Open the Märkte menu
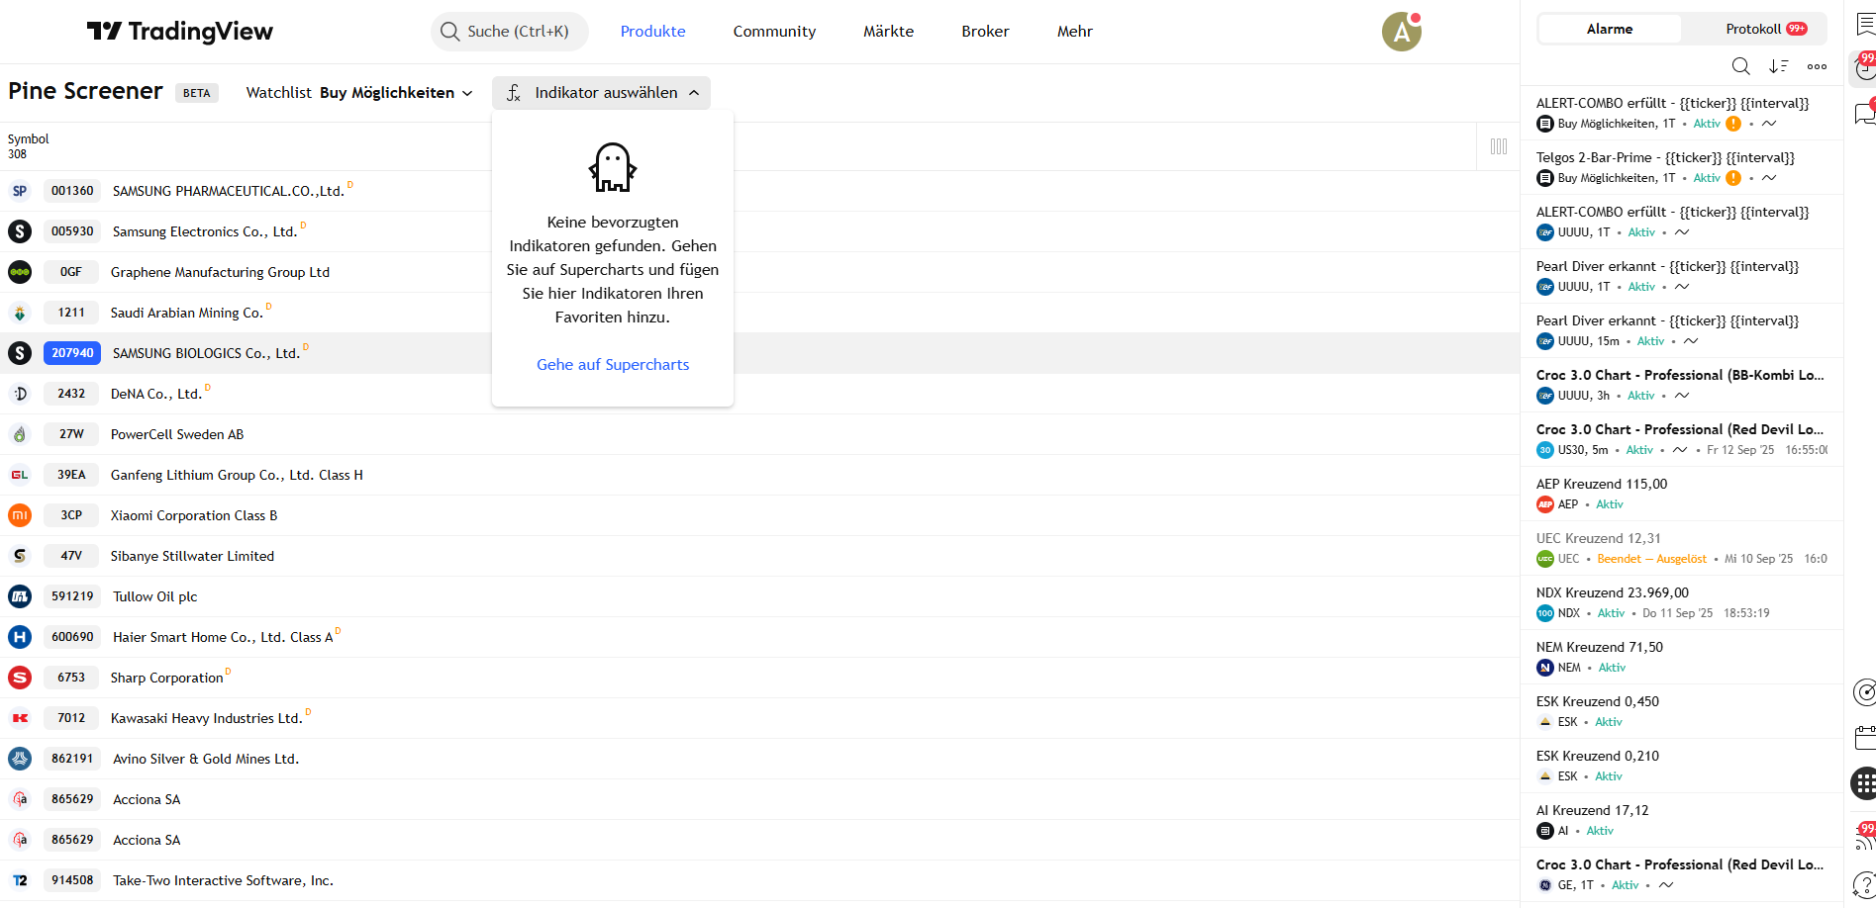This screenshot has height=908, width=1876. point(888,32)
